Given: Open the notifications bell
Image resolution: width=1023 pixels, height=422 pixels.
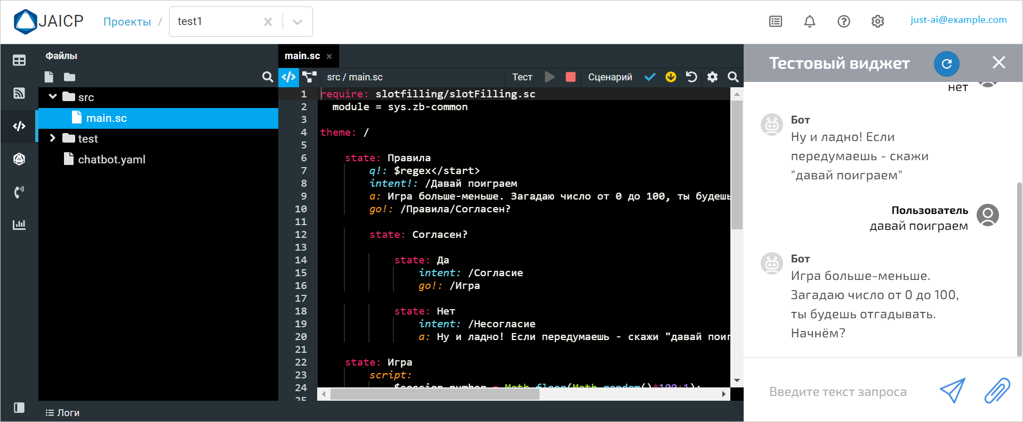Looking at the screenshot, I should 809,21.
